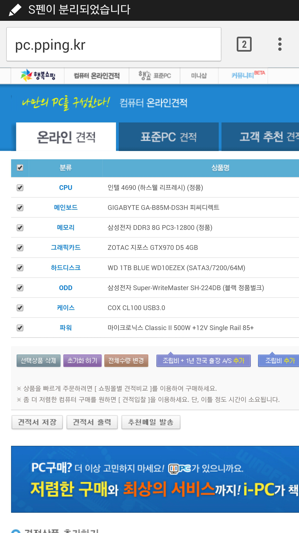The height and width of the screenshot is (533, 299).
Task: Switch to the 고객 추천 견적 tab
Action: [x=260, y=137]
